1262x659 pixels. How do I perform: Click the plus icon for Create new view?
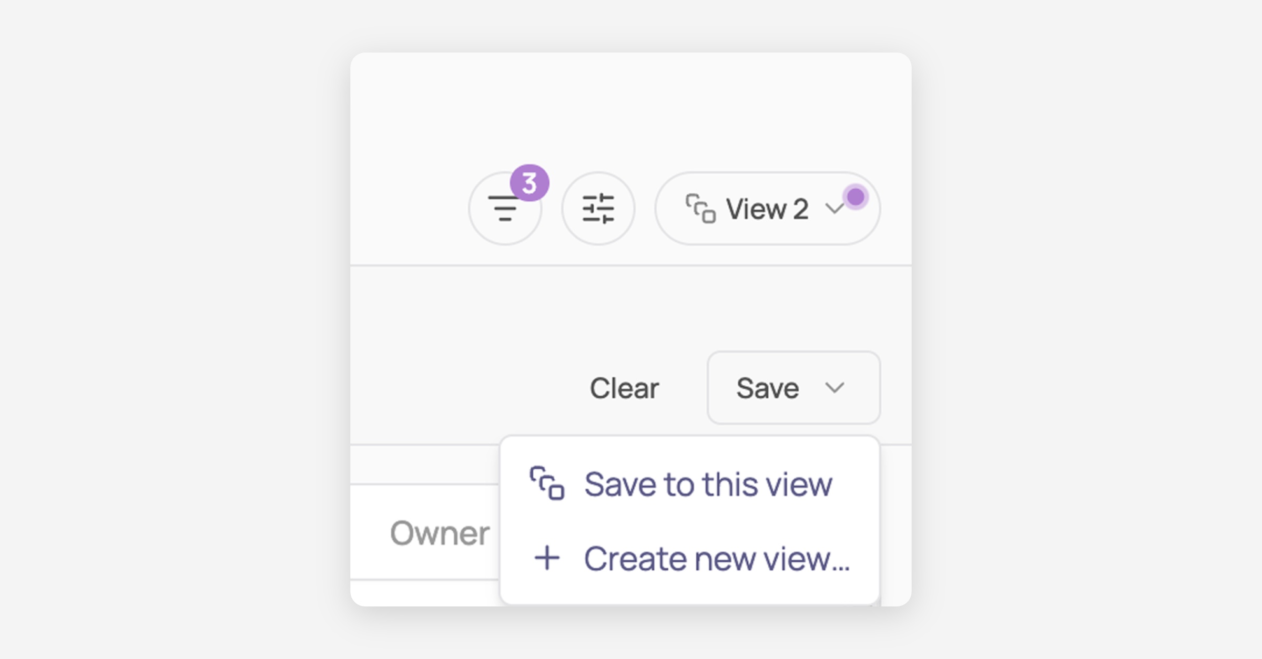(547, 558)
